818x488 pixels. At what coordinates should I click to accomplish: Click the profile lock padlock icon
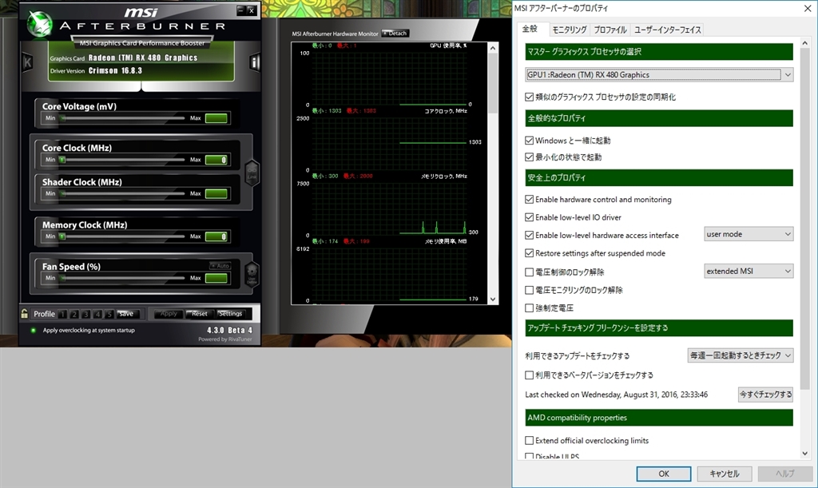pyautogui.click(x=25, y=313)
